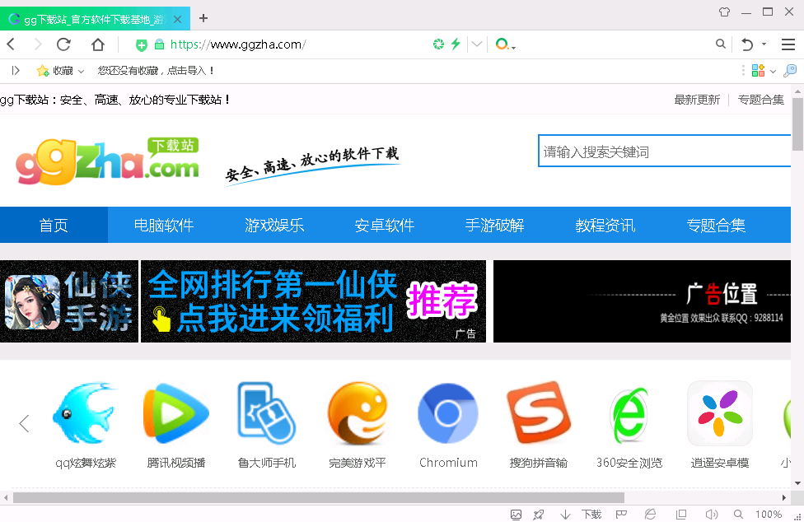Open the 完美游戏平 app icon

(358, 412)
